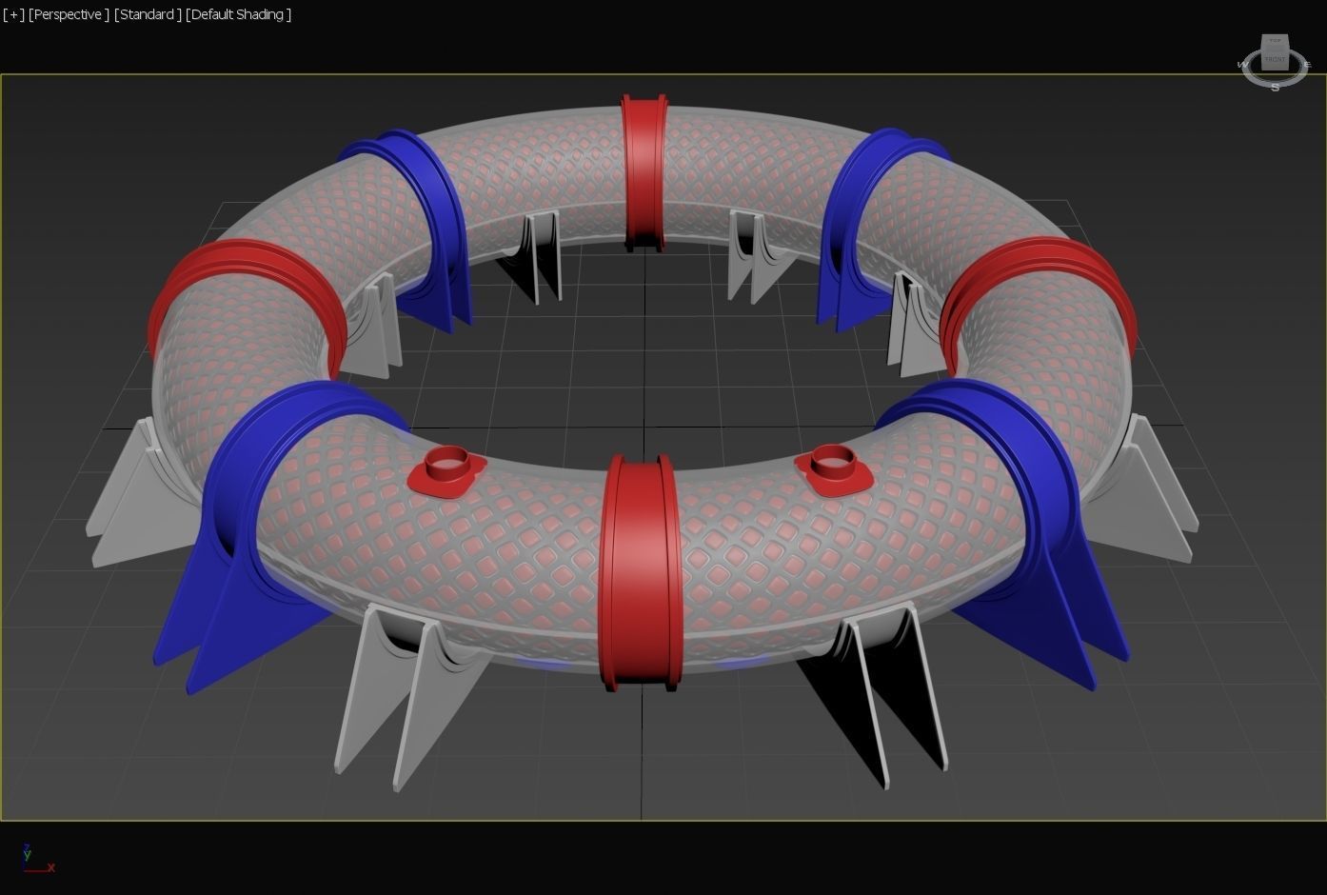This screenshot has height=895, width=1327.
Task: Open the [+] viewport general menu
Action: 13,14
